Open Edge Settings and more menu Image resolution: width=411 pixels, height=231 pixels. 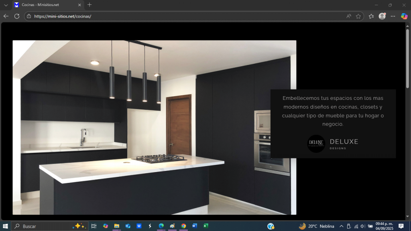coord(393,16)
